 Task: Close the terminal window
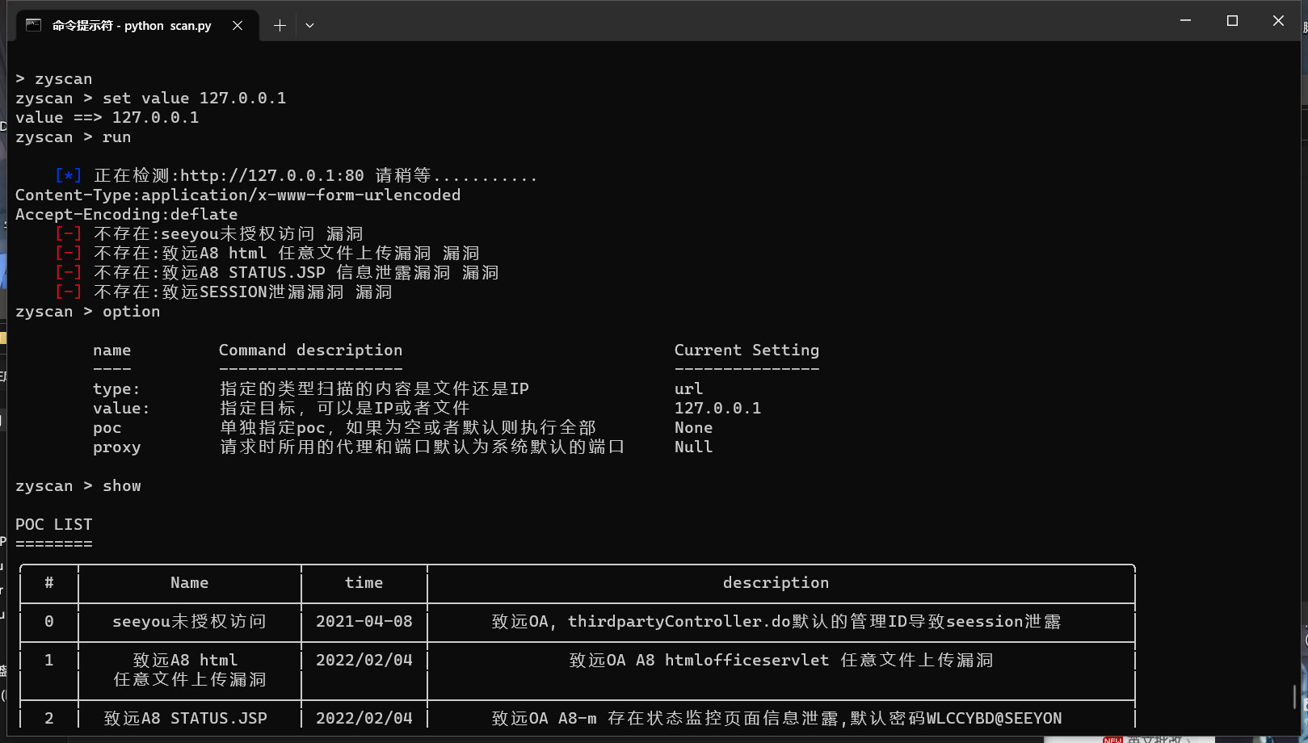[1278, 20]
